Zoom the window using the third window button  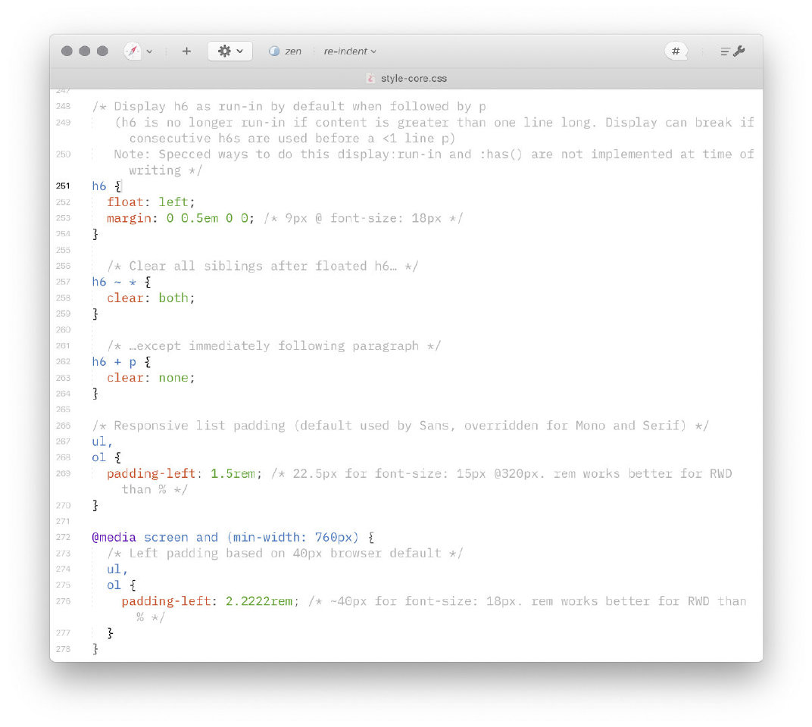pos(102,51)
